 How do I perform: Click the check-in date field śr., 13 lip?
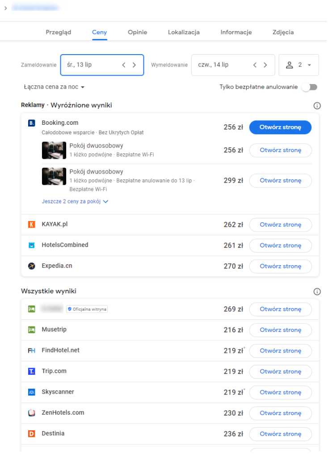tap(102, 65)
